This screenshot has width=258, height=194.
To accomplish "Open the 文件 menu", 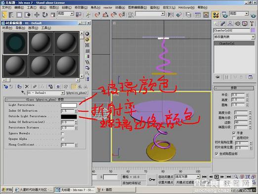I will (6, 7).
